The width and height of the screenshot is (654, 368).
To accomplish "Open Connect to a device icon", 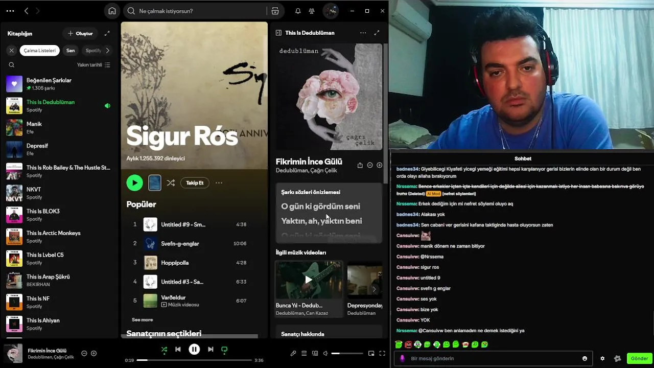I will [x=315, y=353].
